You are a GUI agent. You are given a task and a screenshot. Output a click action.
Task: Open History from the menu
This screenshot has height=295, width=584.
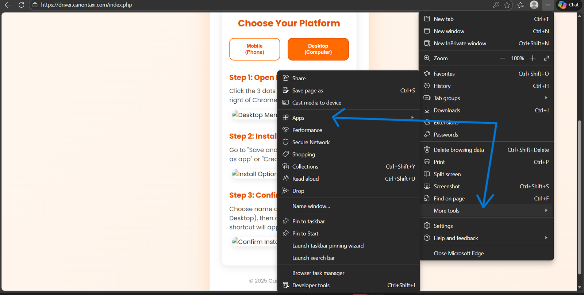pyautogui.click(x=487, y=86)
